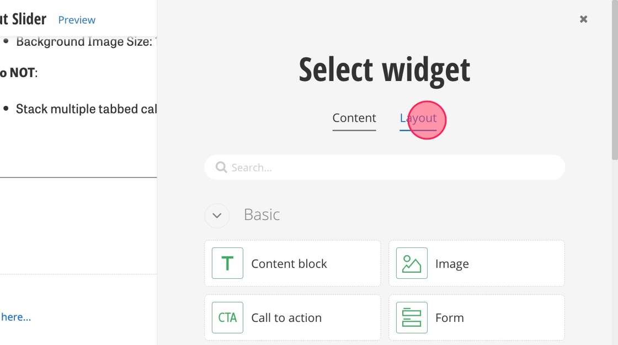Screen dimensions: 618x345
Task: Select the "Call to action" widget label
Action: click(286, 318)
